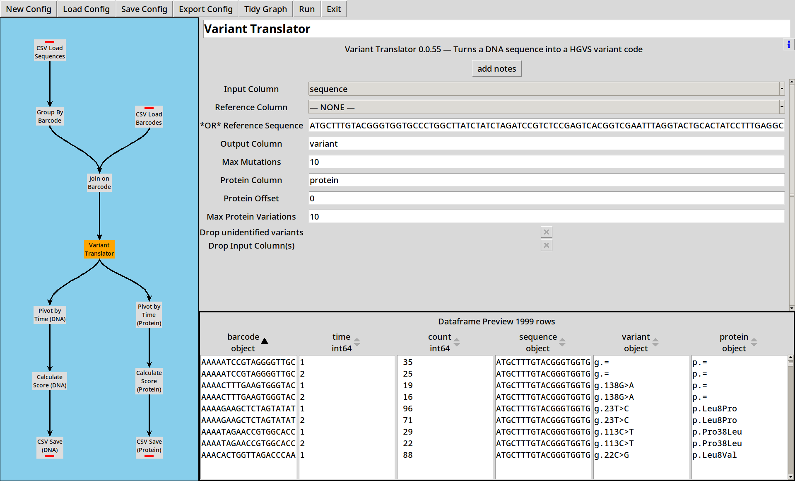Select the Group By Barcode node

coord(50,116)
